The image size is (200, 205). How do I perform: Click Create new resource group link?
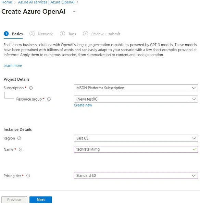coord(83,105)
